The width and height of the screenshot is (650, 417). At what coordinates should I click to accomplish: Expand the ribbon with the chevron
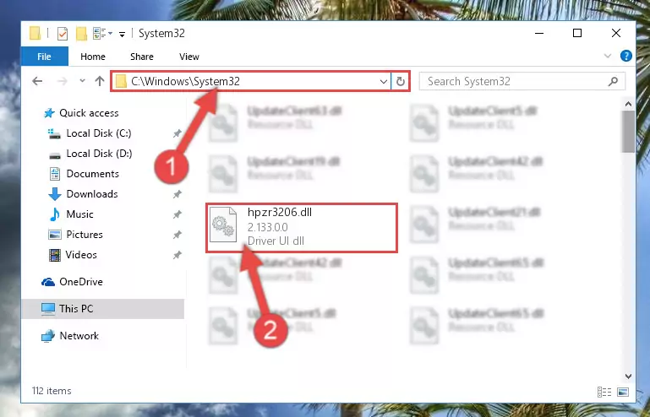coord(608,56)
